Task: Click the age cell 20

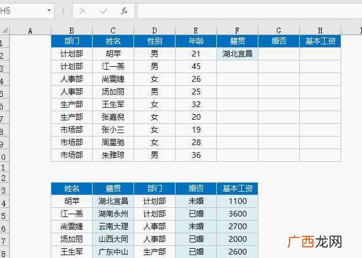Action: click(196, 117)
